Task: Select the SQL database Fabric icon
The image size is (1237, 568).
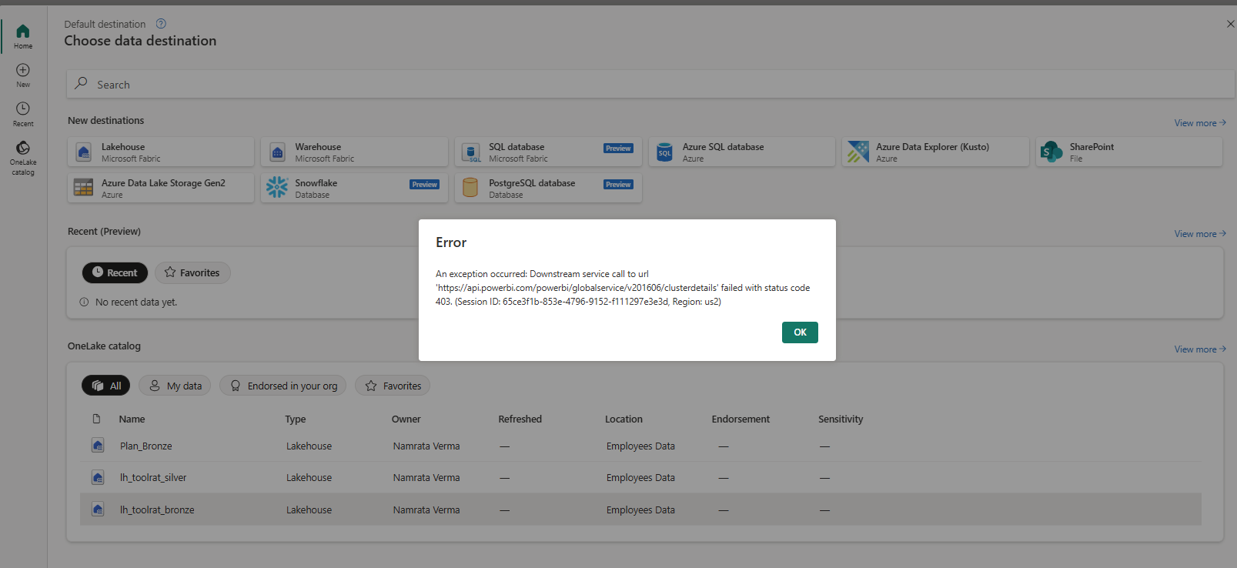Action: (x=471, y=152)
